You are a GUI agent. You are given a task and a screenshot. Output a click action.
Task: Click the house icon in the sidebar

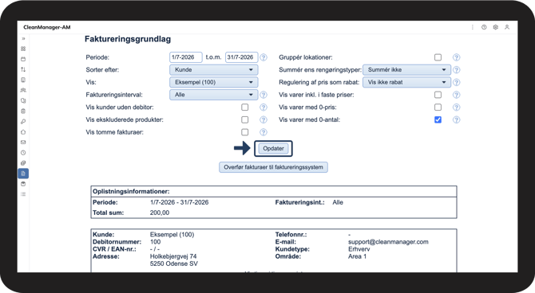[x=23, y=132]
